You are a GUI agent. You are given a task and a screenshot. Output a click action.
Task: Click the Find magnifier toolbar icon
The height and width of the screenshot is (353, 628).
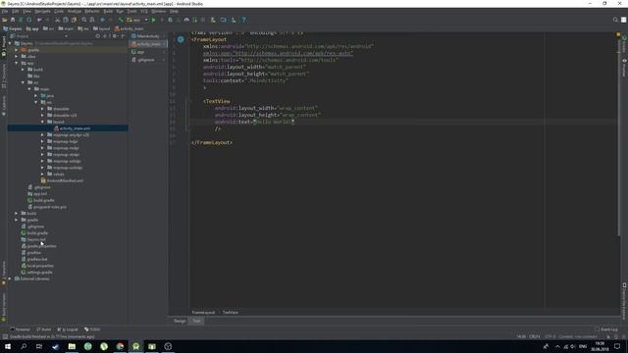click(x=84, y=20)
